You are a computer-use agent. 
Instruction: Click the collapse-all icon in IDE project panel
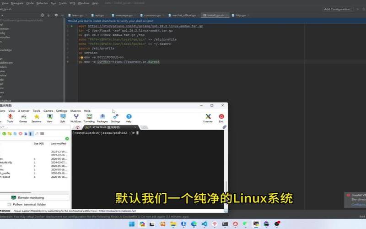pos(48,15)
